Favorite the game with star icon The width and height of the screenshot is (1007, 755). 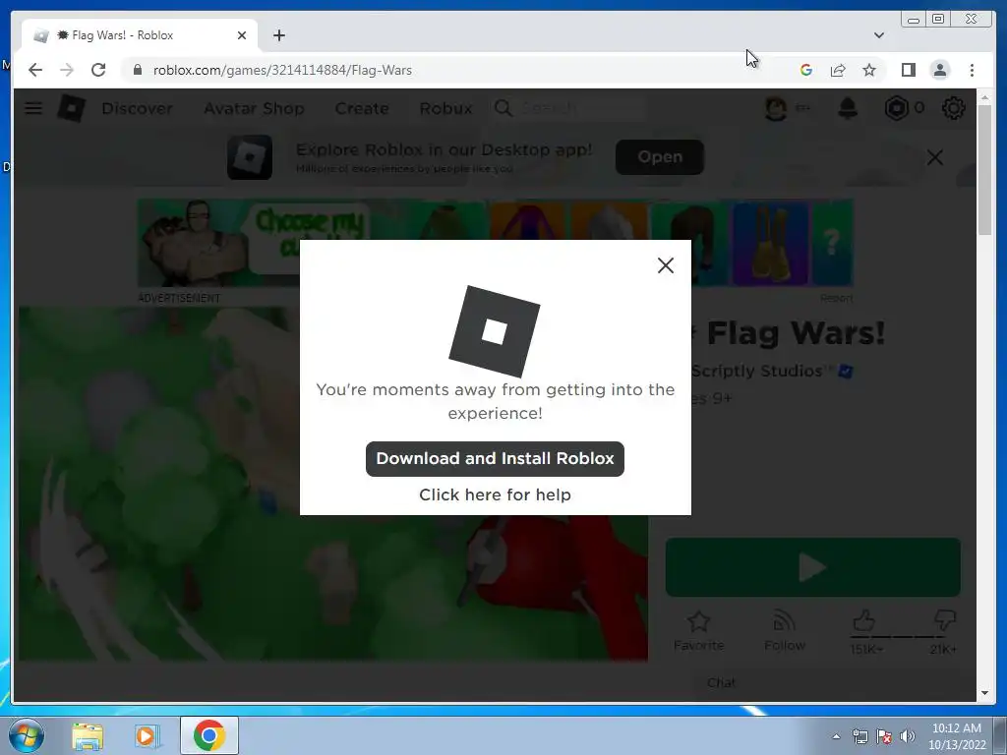pyautogui.click(x=698, y=631)
